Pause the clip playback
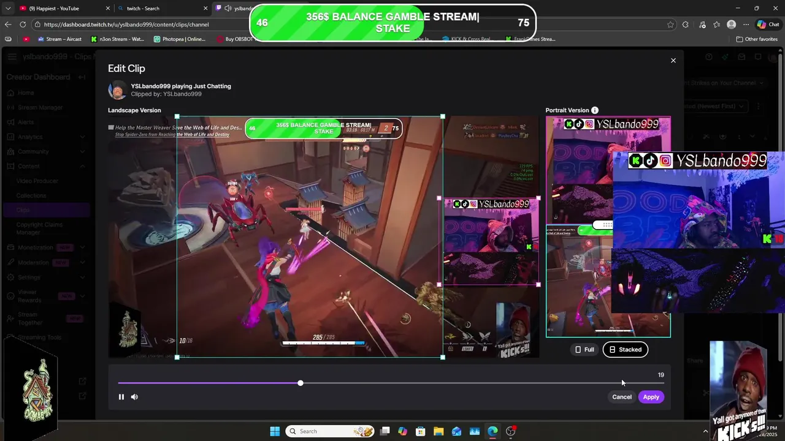Viewport: 785px width, 441px height. coord(121,397)
